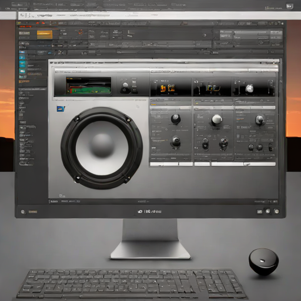Viewport: 301px width, 301px height.
Task: Click the topmost blue icon in the left sidebar
Action: point(22,52)
